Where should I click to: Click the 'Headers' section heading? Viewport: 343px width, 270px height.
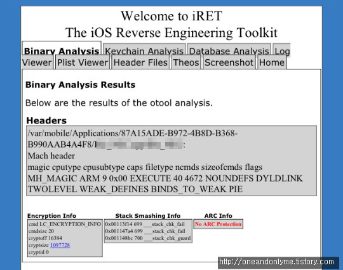tap(46, 120)
